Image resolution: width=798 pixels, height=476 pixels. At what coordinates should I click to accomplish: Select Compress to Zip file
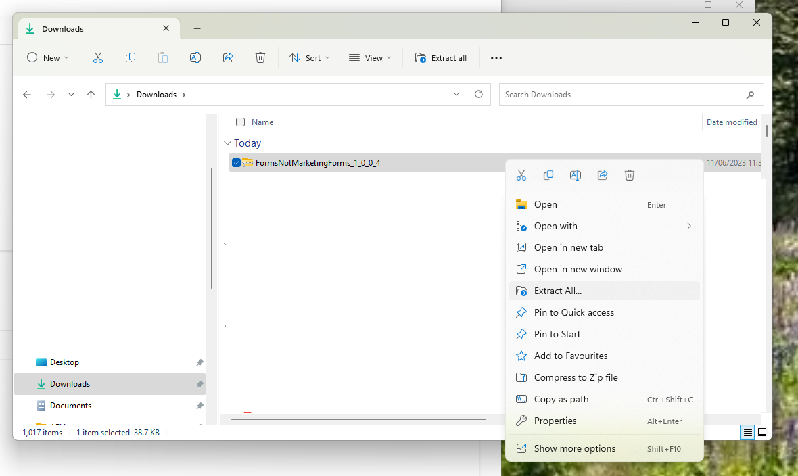(x=604, y=378)
